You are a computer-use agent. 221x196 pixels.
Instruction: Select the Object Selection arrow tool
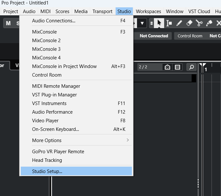(x=159, y=23)
